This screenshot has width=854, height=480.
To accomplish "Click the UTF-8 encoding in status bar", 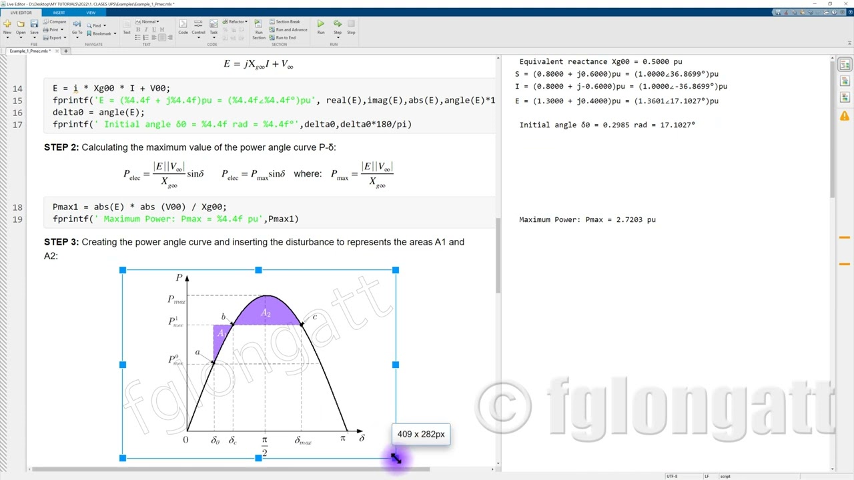I will (671, 476).
